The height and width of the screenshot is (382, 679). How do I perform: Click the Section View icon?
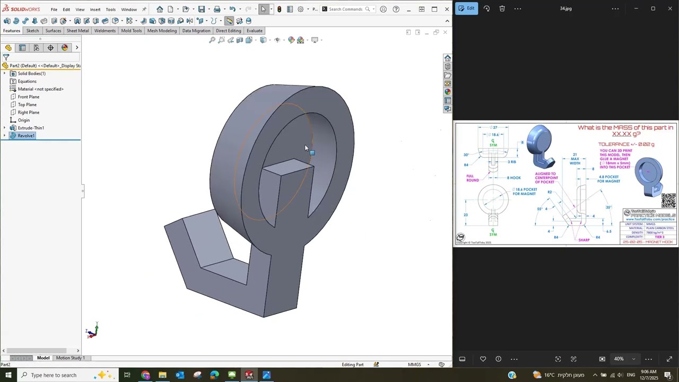click(x=240, y=40)
